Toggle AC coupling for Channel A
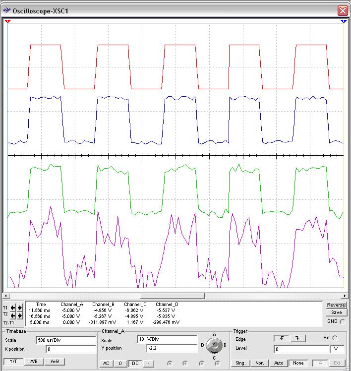 (x=106, y=364)
